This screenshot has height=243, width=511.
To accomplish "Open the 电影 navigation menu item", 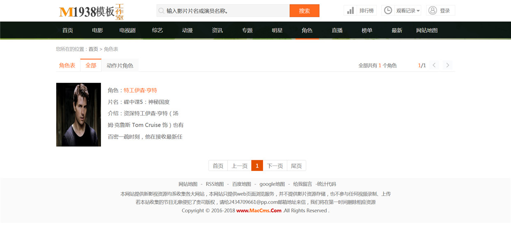I will click(98, 30).
